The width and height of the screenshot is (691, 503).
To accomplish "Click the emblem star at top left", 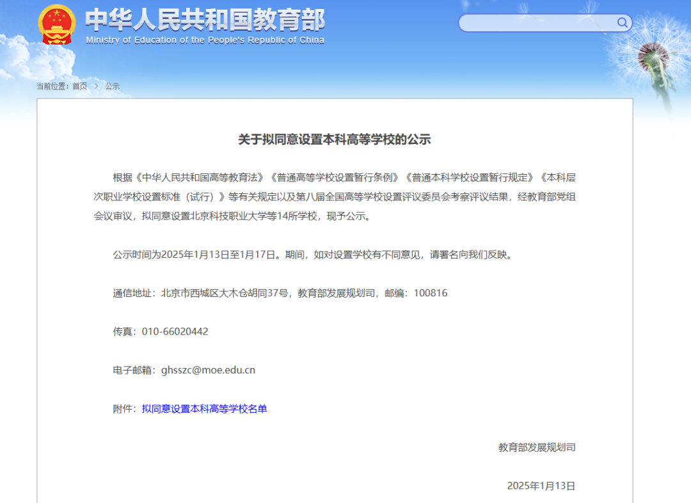I will coord(57,14).
